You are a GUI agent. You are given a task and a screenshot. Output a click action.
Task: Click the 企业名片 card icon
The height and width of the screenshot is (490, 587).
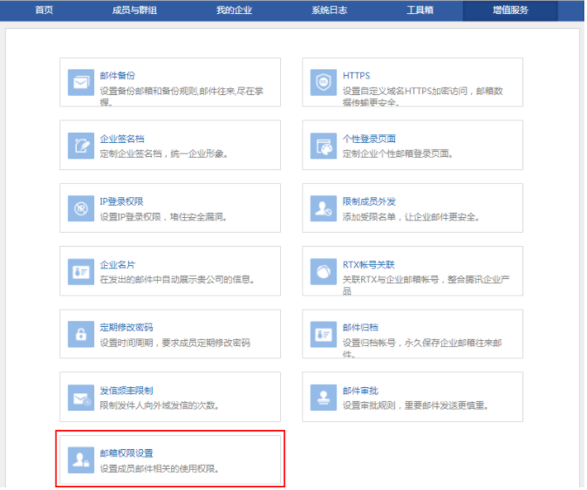[x=81, y=271]
